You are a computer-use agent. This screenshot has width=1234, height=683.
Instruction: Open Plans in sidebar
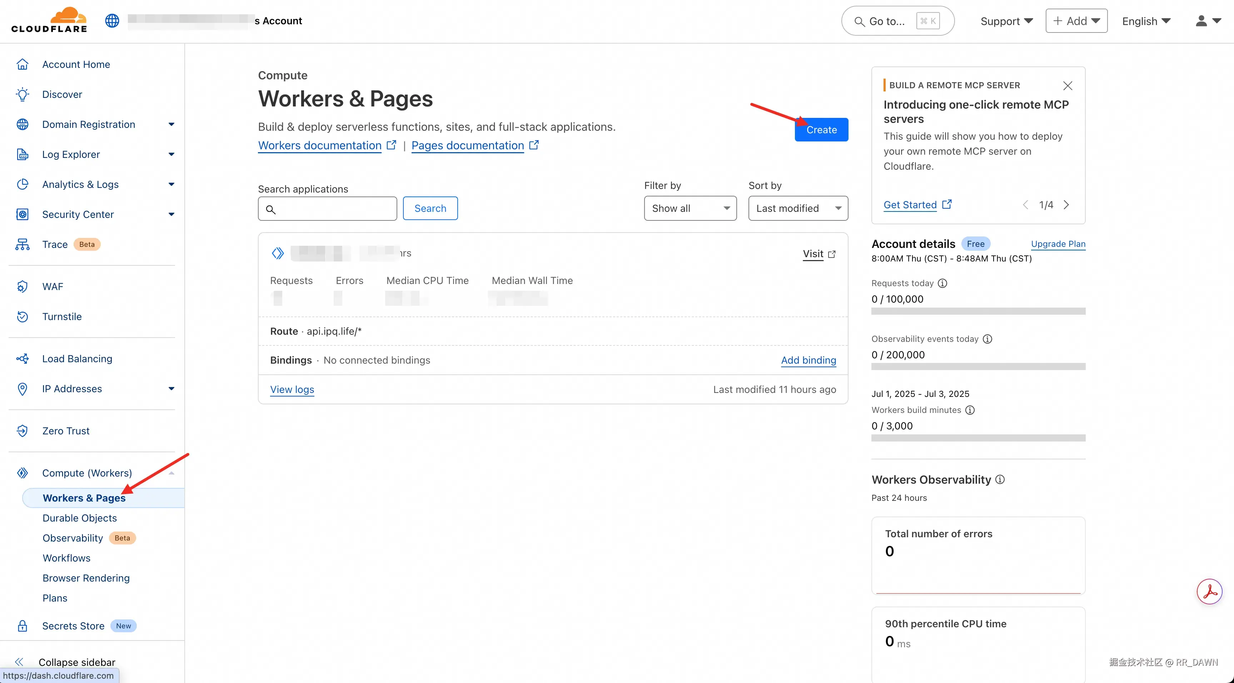tap(55, 598)
